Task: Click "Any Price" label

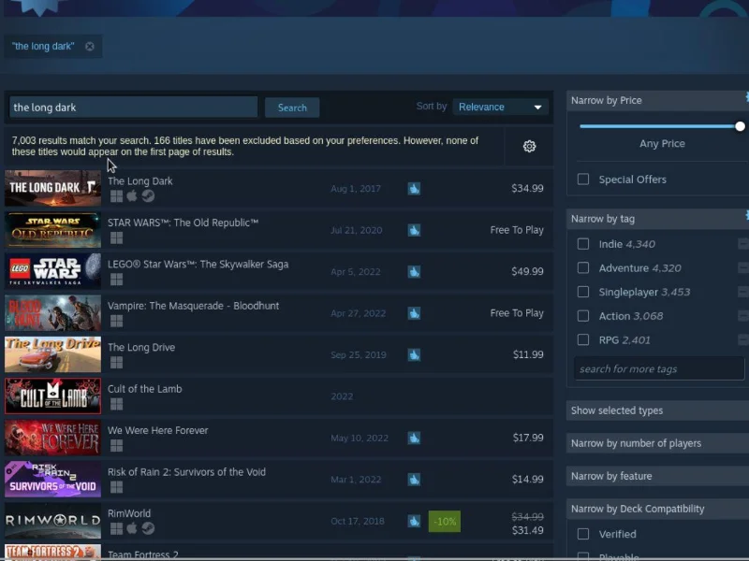Action: [662, 144]
